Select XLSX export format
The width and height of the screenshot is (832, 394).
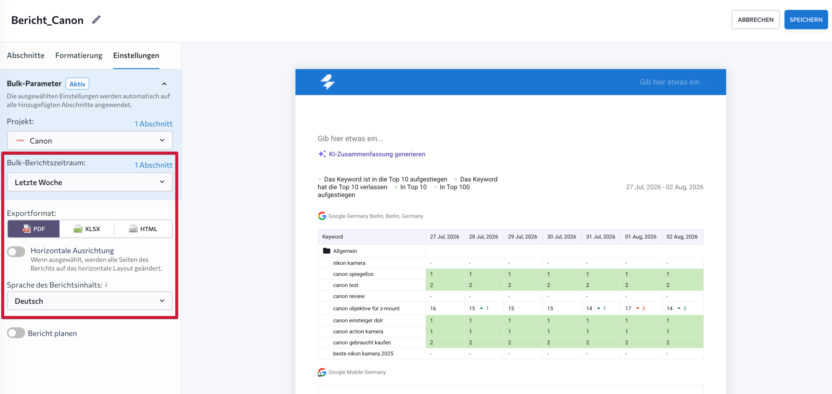coord(87,229)
